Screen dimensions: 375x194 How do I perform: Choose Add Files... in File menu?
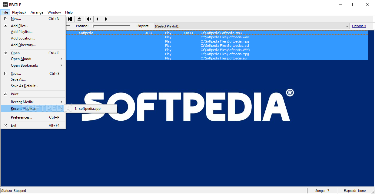pyautogui.click(x=33, y=26)
